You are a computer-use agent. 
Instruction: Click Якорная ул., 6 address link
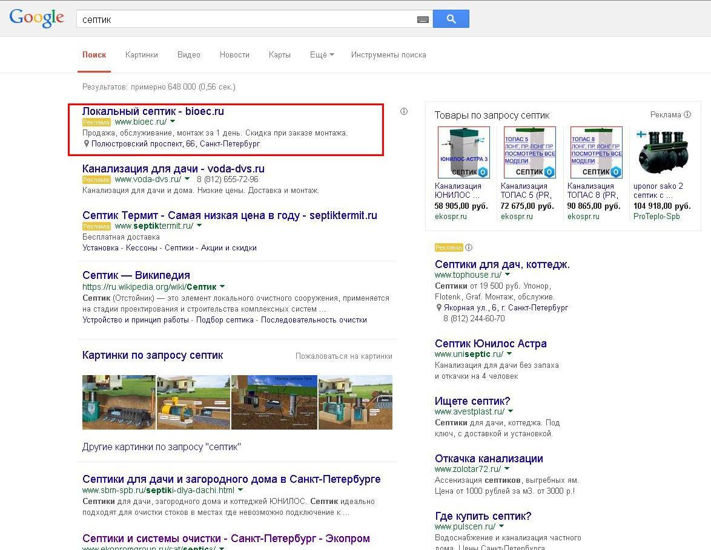pyautogui.click(x=506, y=307)
